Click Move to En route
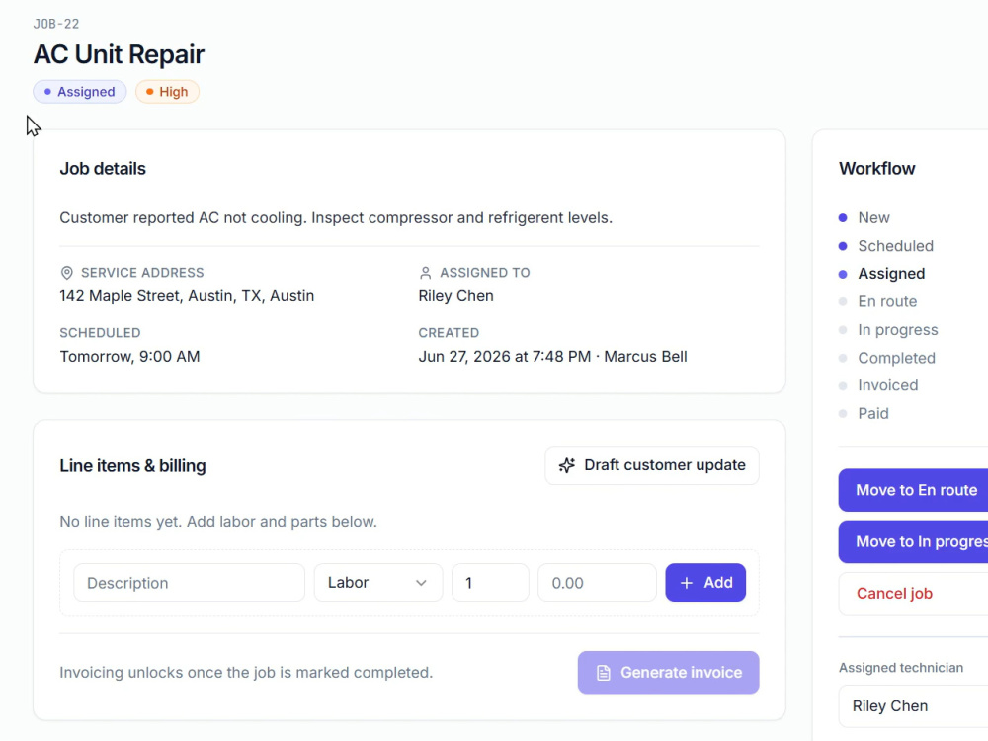The height and width of the screenshot is (741, 988). click(x=913, y=490)
